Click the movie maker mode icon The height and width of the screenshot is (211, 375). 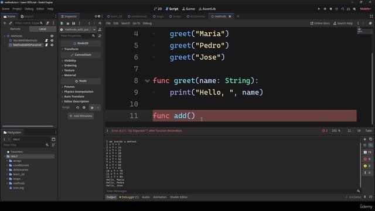354,9
